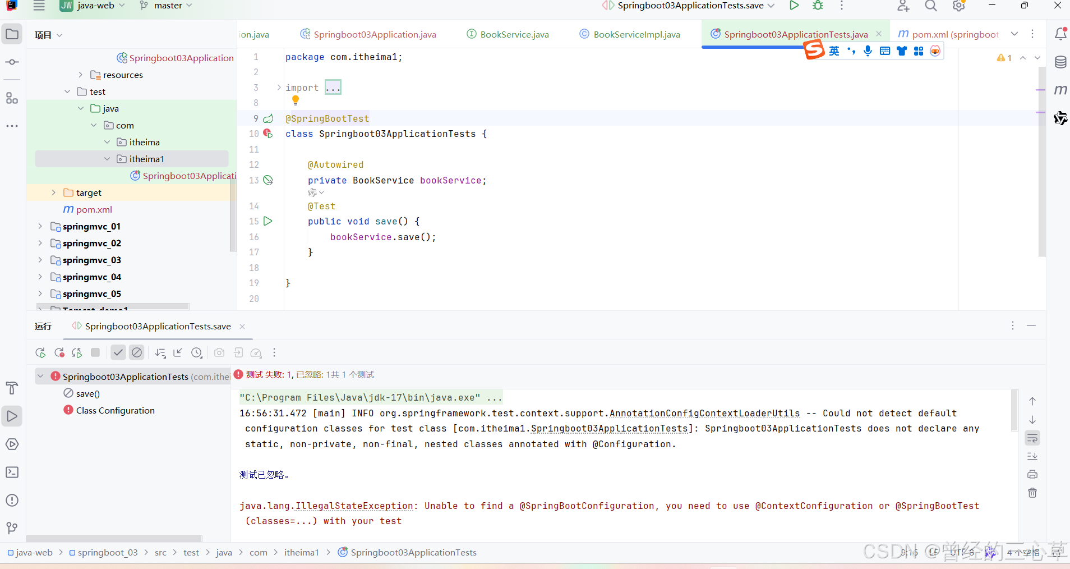The width and height of the screenshot is (1070, 569).
Task: Switch to pom.xml editor tab
Action: coord(948,34)
